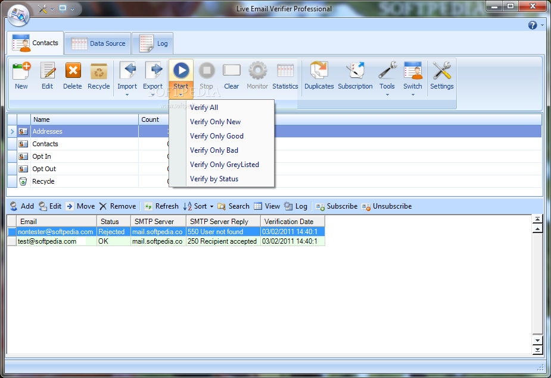This screenshot has width=551, height=378.
Task: Click the Clear toolbar icon
Action: click(x=232, y=71)
